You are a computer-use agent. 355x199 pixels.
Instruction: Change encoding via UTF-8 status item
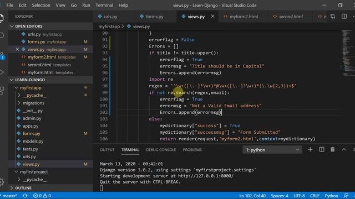pyautogui.click(x=299, y=196)
